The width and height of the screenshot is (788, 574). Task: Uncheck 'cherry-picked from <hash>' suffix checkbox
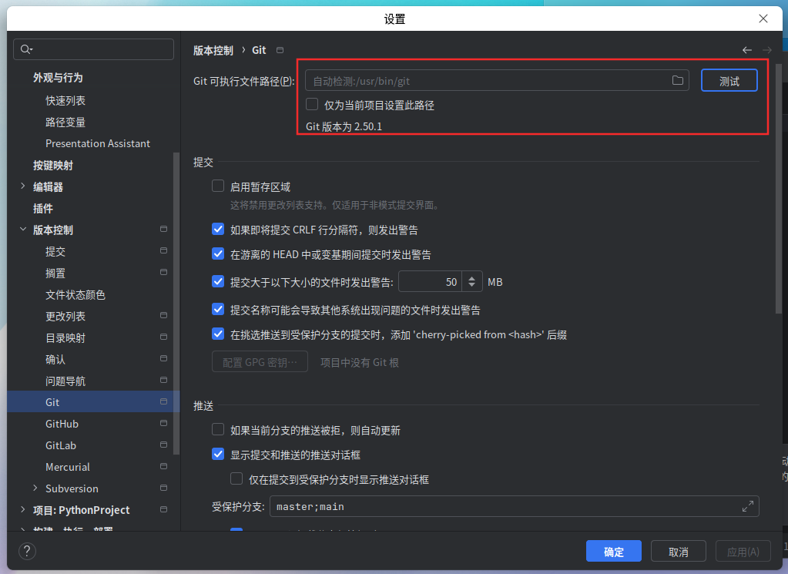click(x=217, y=334)
